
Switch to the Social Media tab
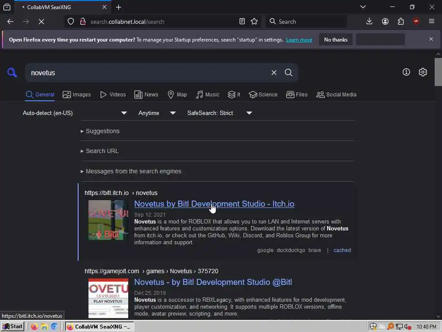[336, 95]
